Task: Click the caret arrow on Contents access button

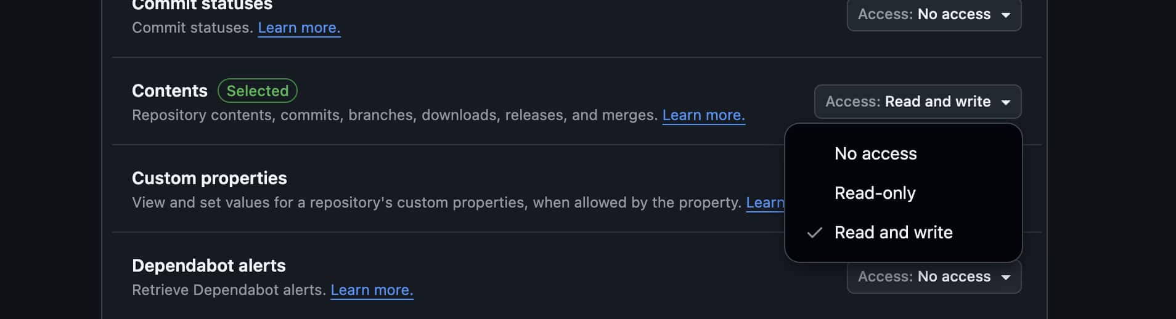Action: pos(1006,102)
